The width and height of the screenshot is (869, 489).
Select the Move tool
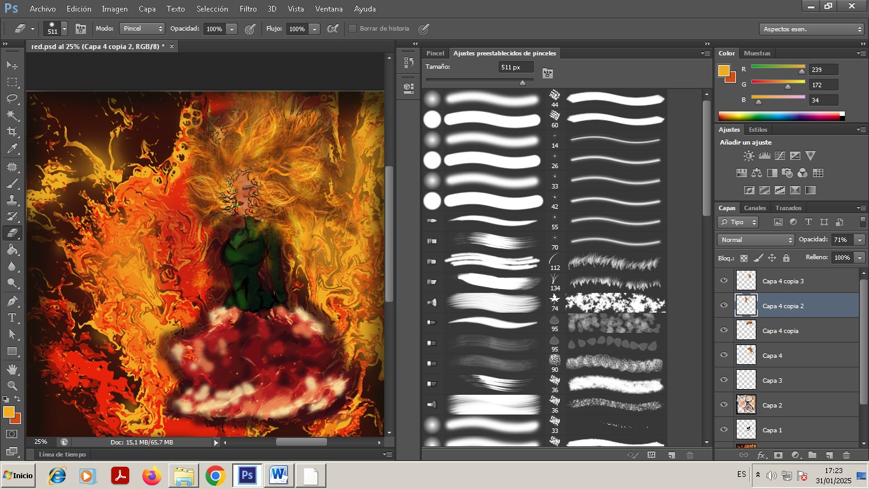[x=12, y=65]
